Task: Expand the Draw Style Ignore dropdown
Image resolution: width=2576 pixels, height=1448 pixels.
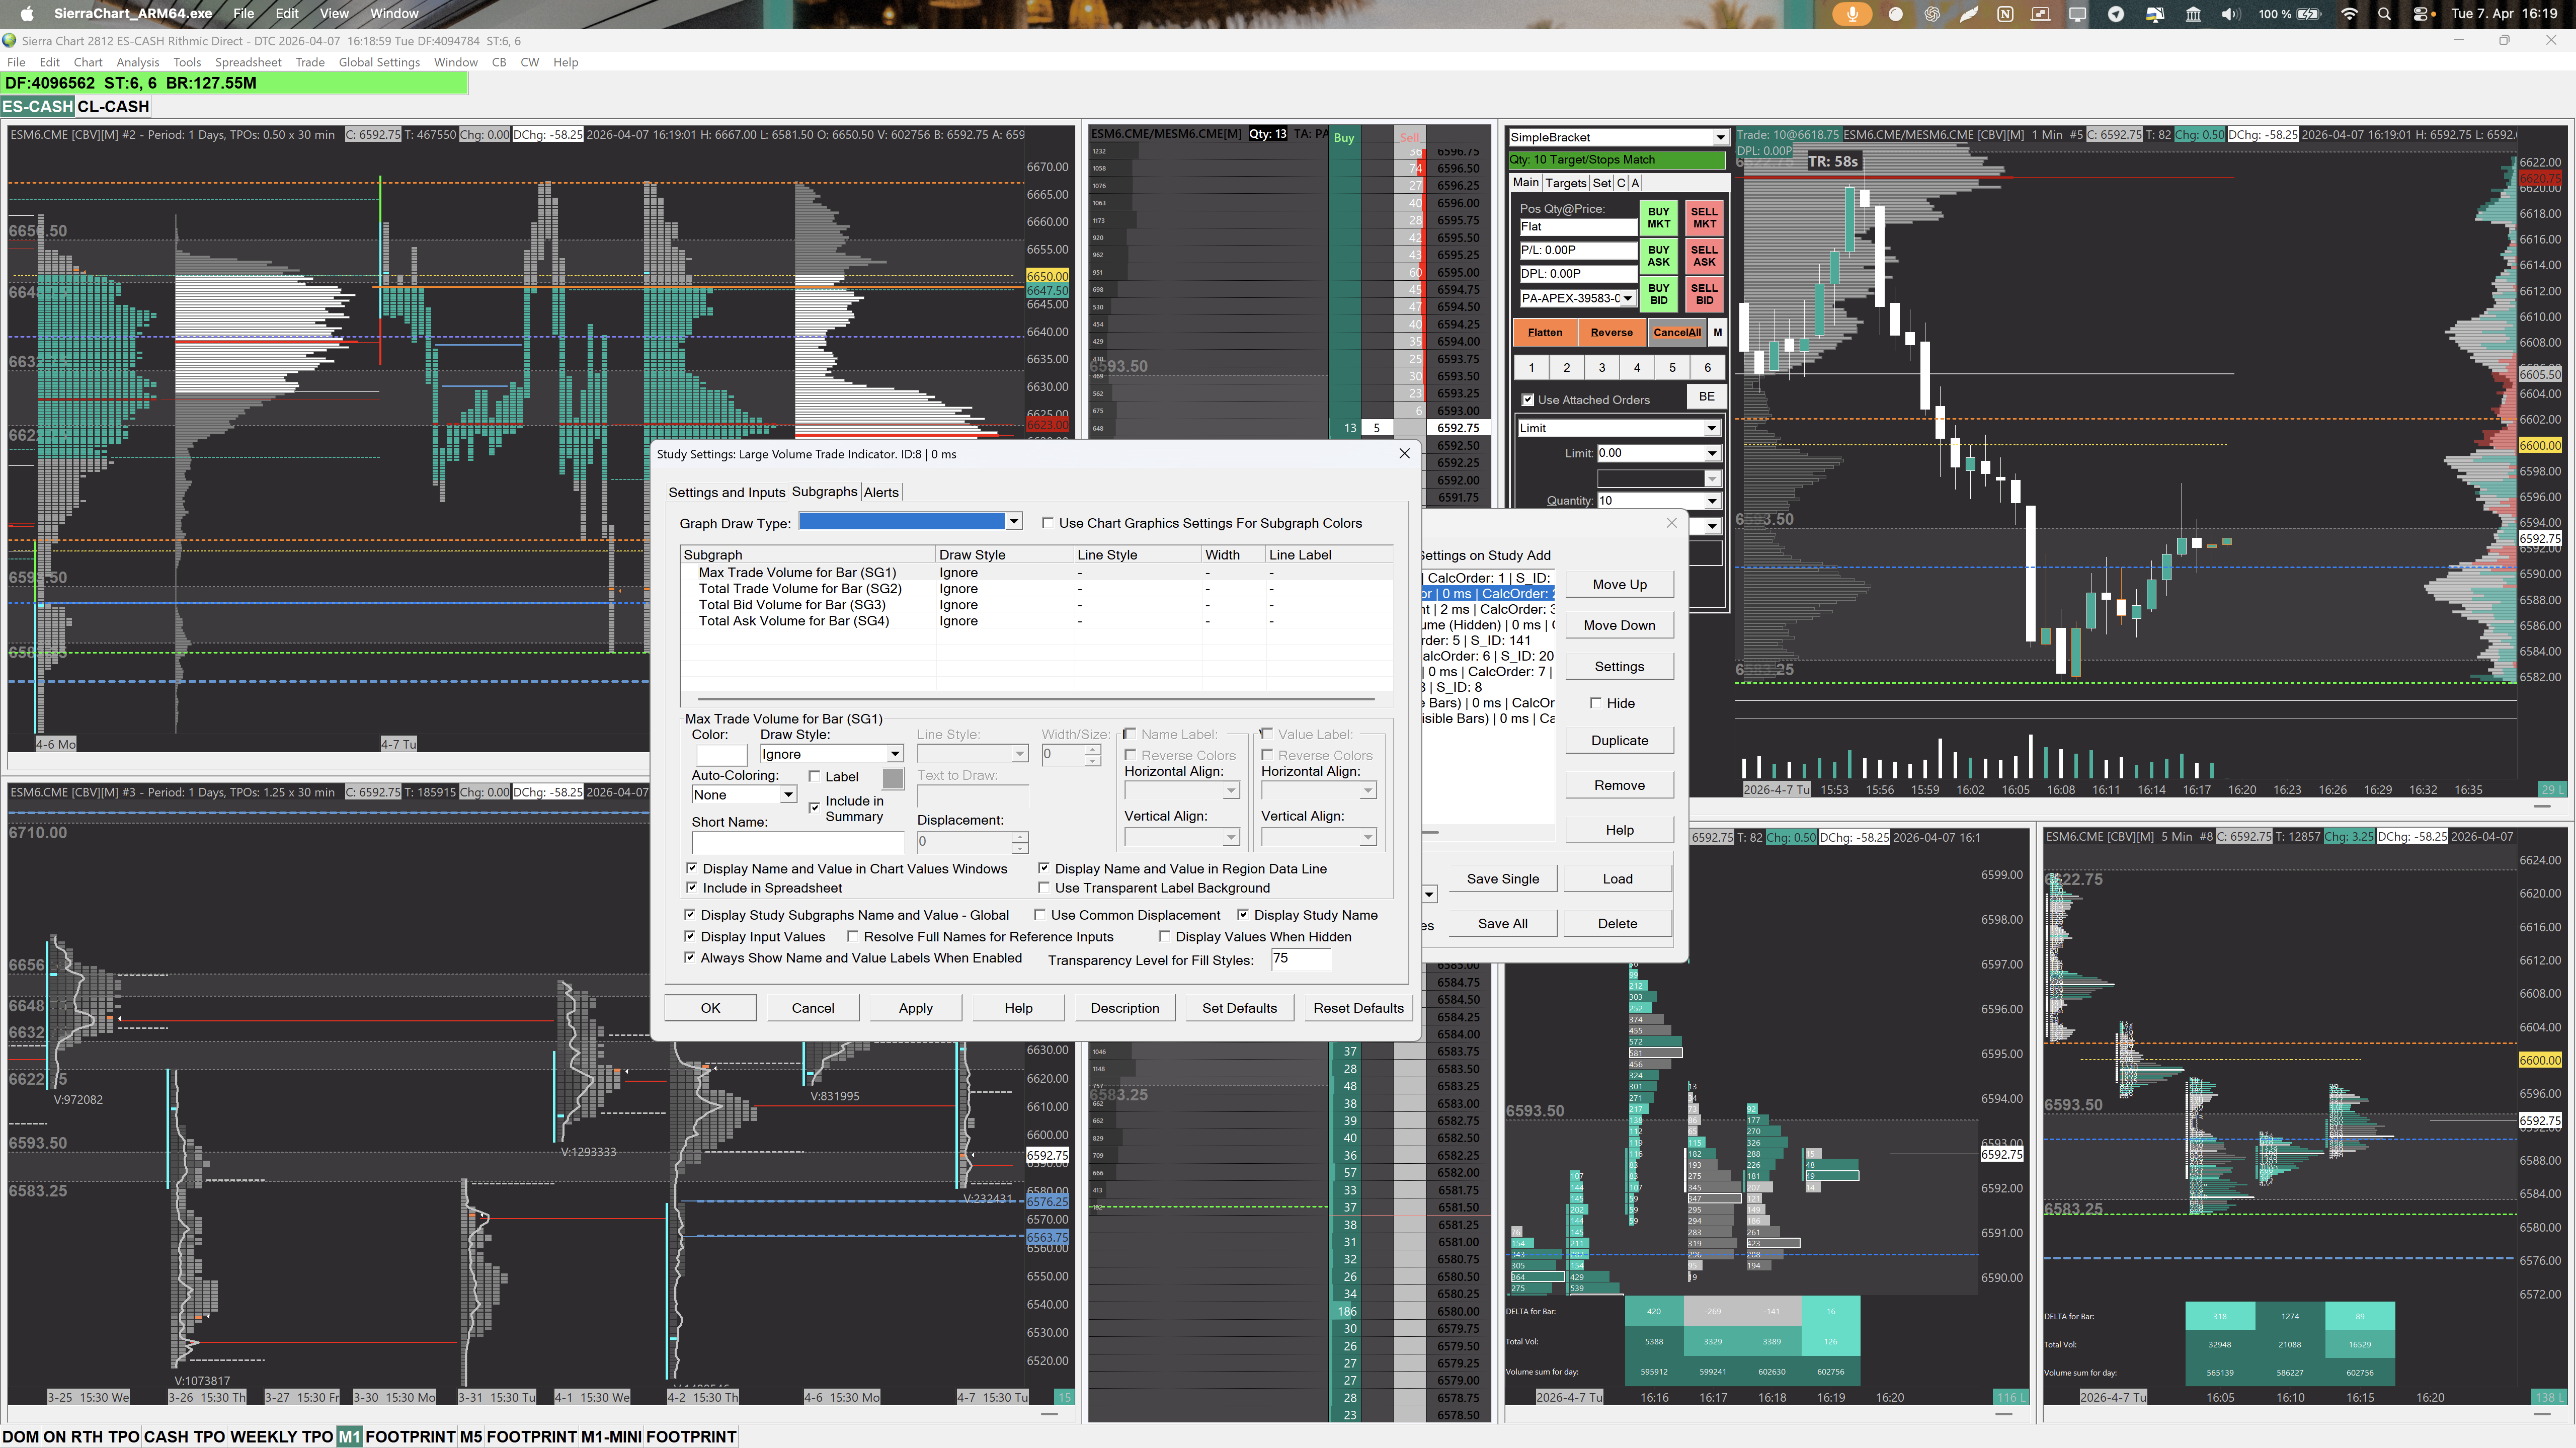Action: (x=894, y=754)
